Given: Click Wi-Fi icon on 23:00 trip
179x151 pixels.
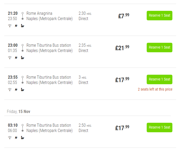Looking at the screenshot, I should click(x=10, y=58).
